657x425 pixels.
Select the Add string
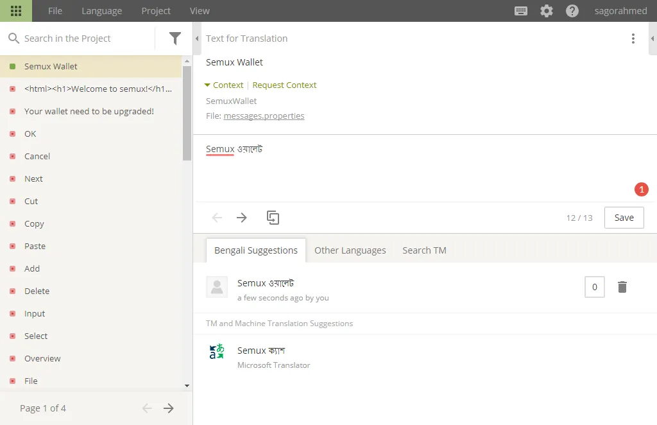[91, 268]
